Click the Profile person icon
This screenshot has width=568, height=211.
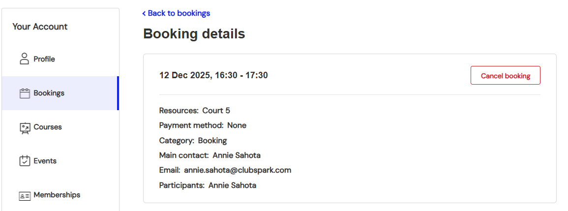[24, 59]
